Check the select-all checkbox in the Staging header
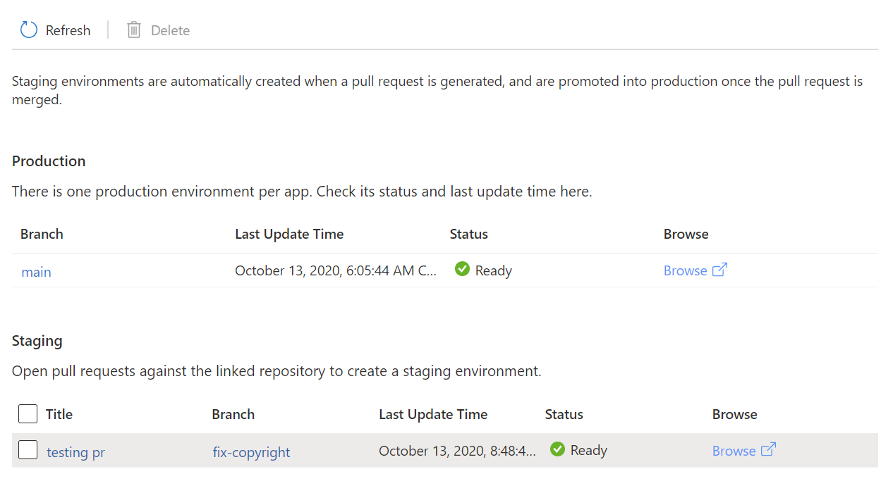Viewport: 881px width, 493px height. (x=28, y=413)
